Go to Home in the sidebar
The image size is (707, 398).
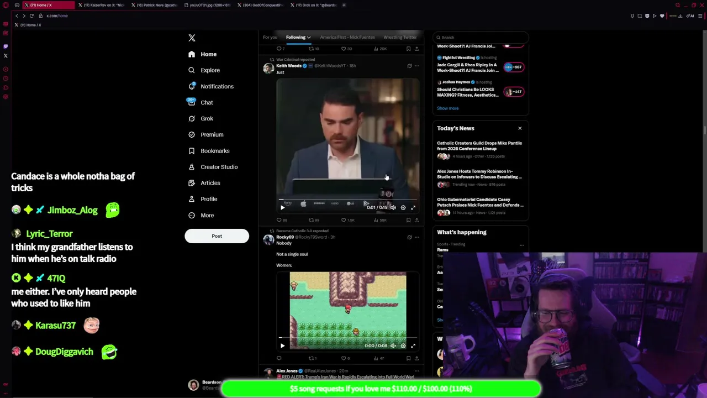pos(202,54)
